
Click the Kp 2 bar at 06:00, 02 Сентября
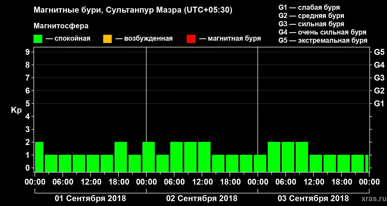[176, 157]
